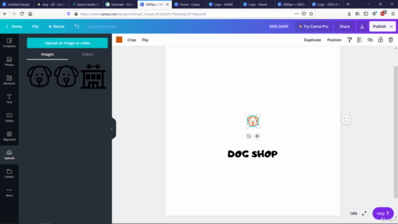Open the File menu

pyautogui.click(x=35, y=26)
